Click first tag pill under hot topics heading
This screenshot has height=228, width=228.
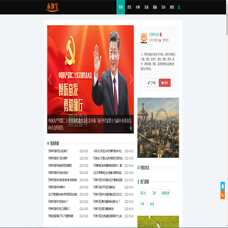pyautogui.click(x=143, y=193)
